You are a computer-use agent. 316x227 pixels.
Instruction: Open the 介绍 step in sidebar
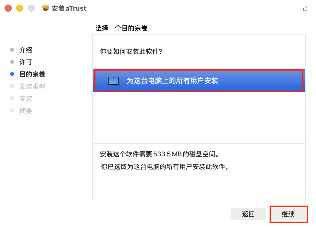pos(26,50)
